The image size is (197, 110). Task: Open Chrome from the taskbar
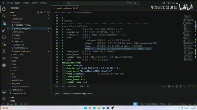[x=90, y=108]
